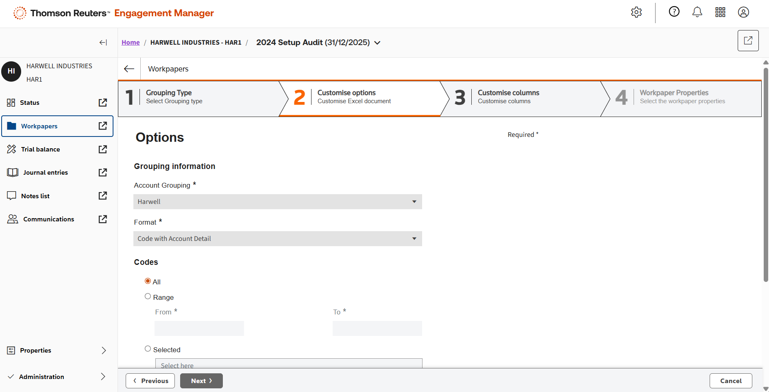Expand the 2024 Setup Audit engagement dropdown
The image size is (769, 392).
(x=377, y=43)
